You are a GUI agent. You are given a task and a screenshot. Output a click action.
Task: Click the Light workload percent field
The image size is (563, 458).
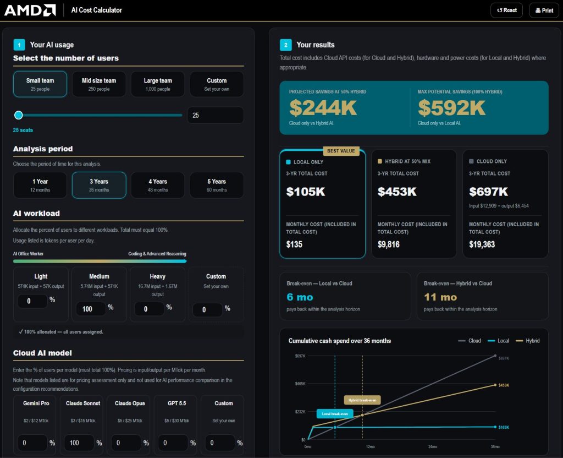pyautogui.click(x=32, y=301)
